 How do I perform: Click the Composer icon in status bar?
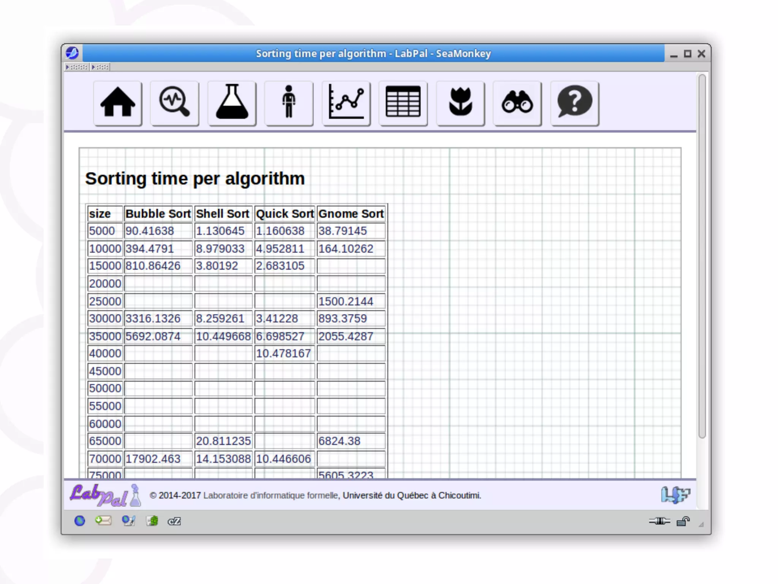128,521
